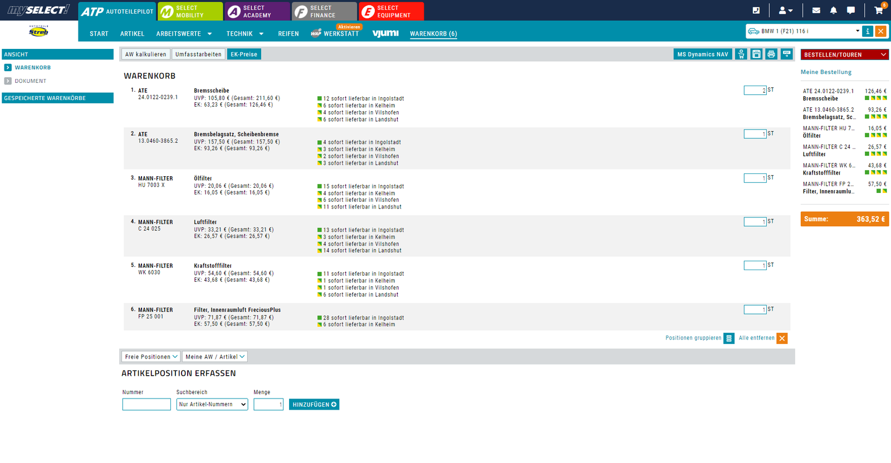This screenshot has width=891, height=463.
Task: Open the Meine AW / Artikel dropdown
Action: [x=215, y=357]
